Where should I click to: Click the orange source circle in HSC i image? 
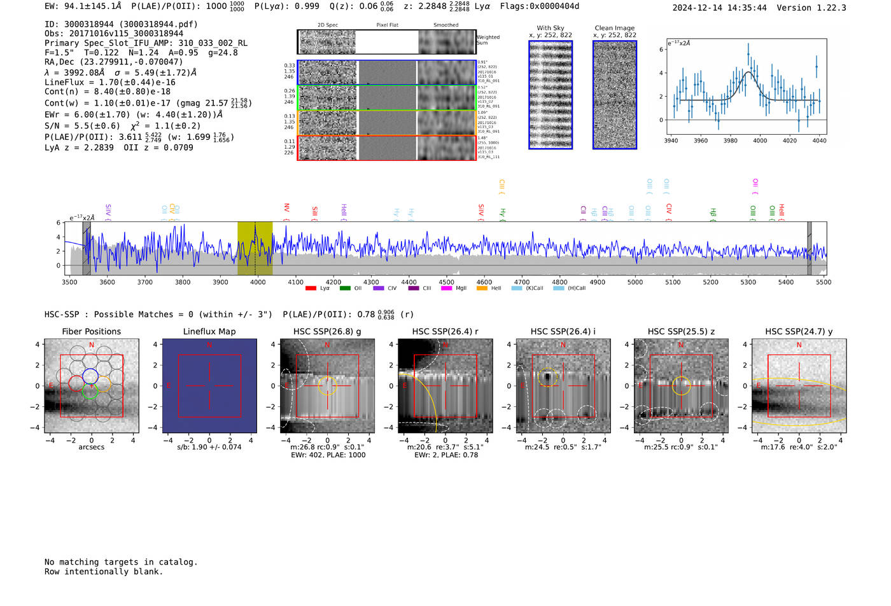point(547,377)
